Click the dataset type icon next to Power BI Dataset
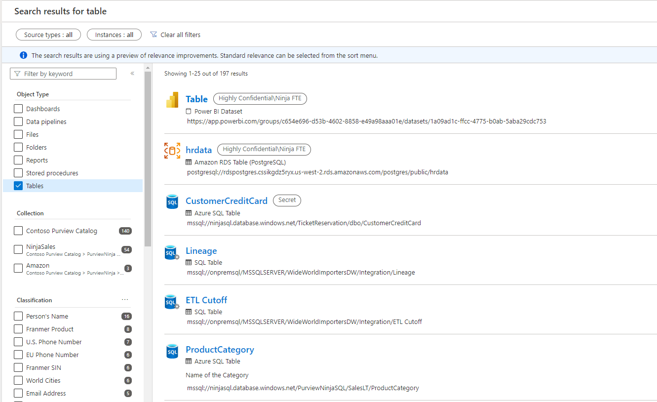The width and height of the screenshot is (657, 402). pos(189,111)
